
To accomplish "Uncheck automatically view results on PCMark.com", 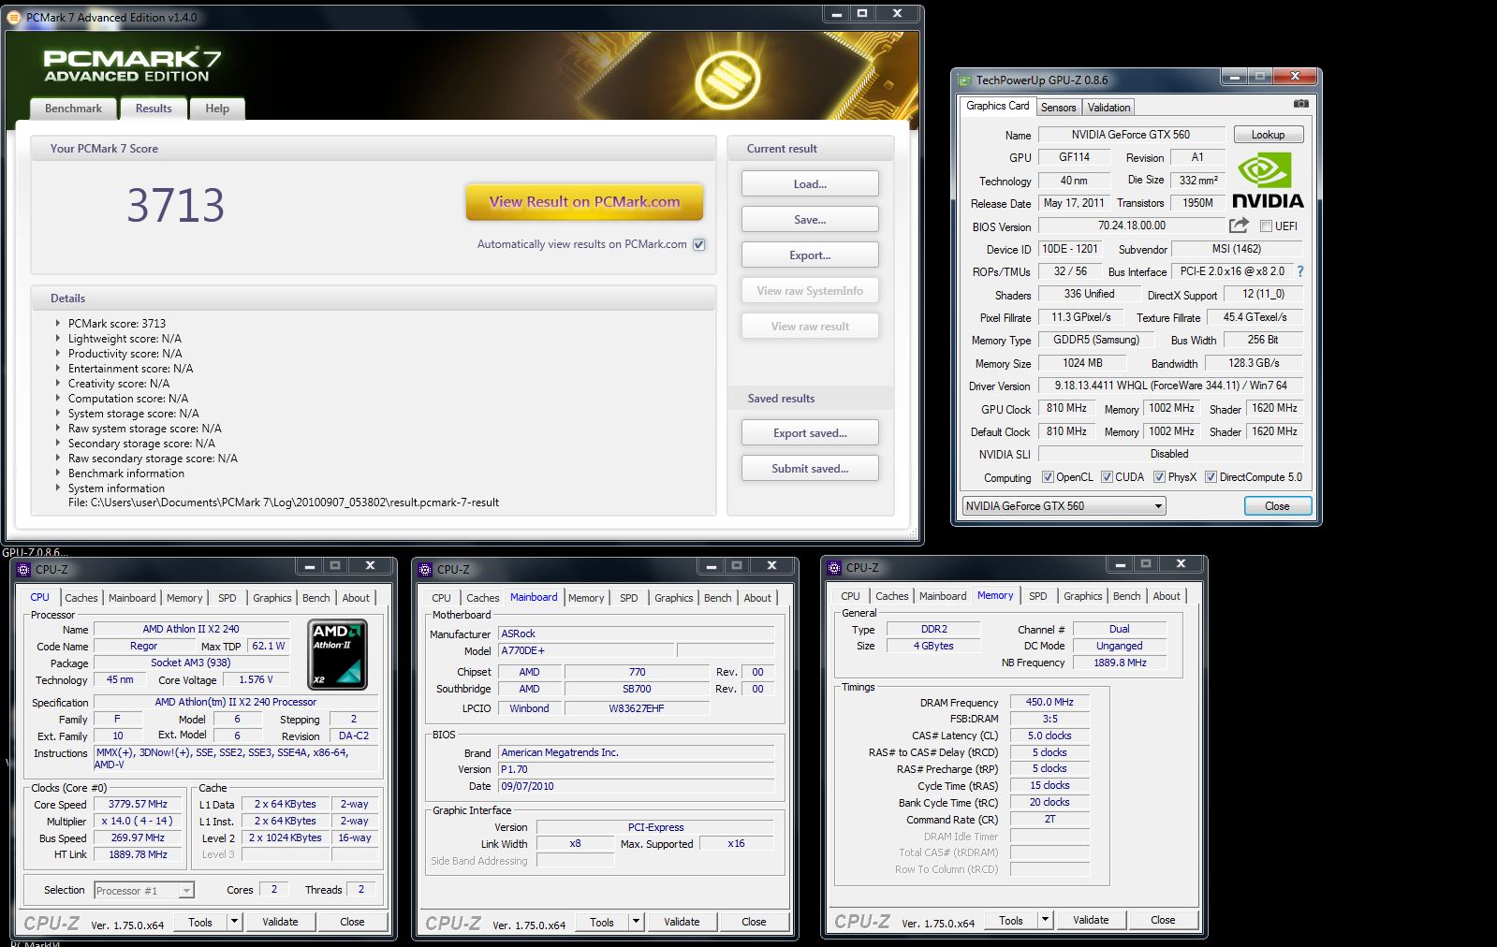I will pos(698,244).
